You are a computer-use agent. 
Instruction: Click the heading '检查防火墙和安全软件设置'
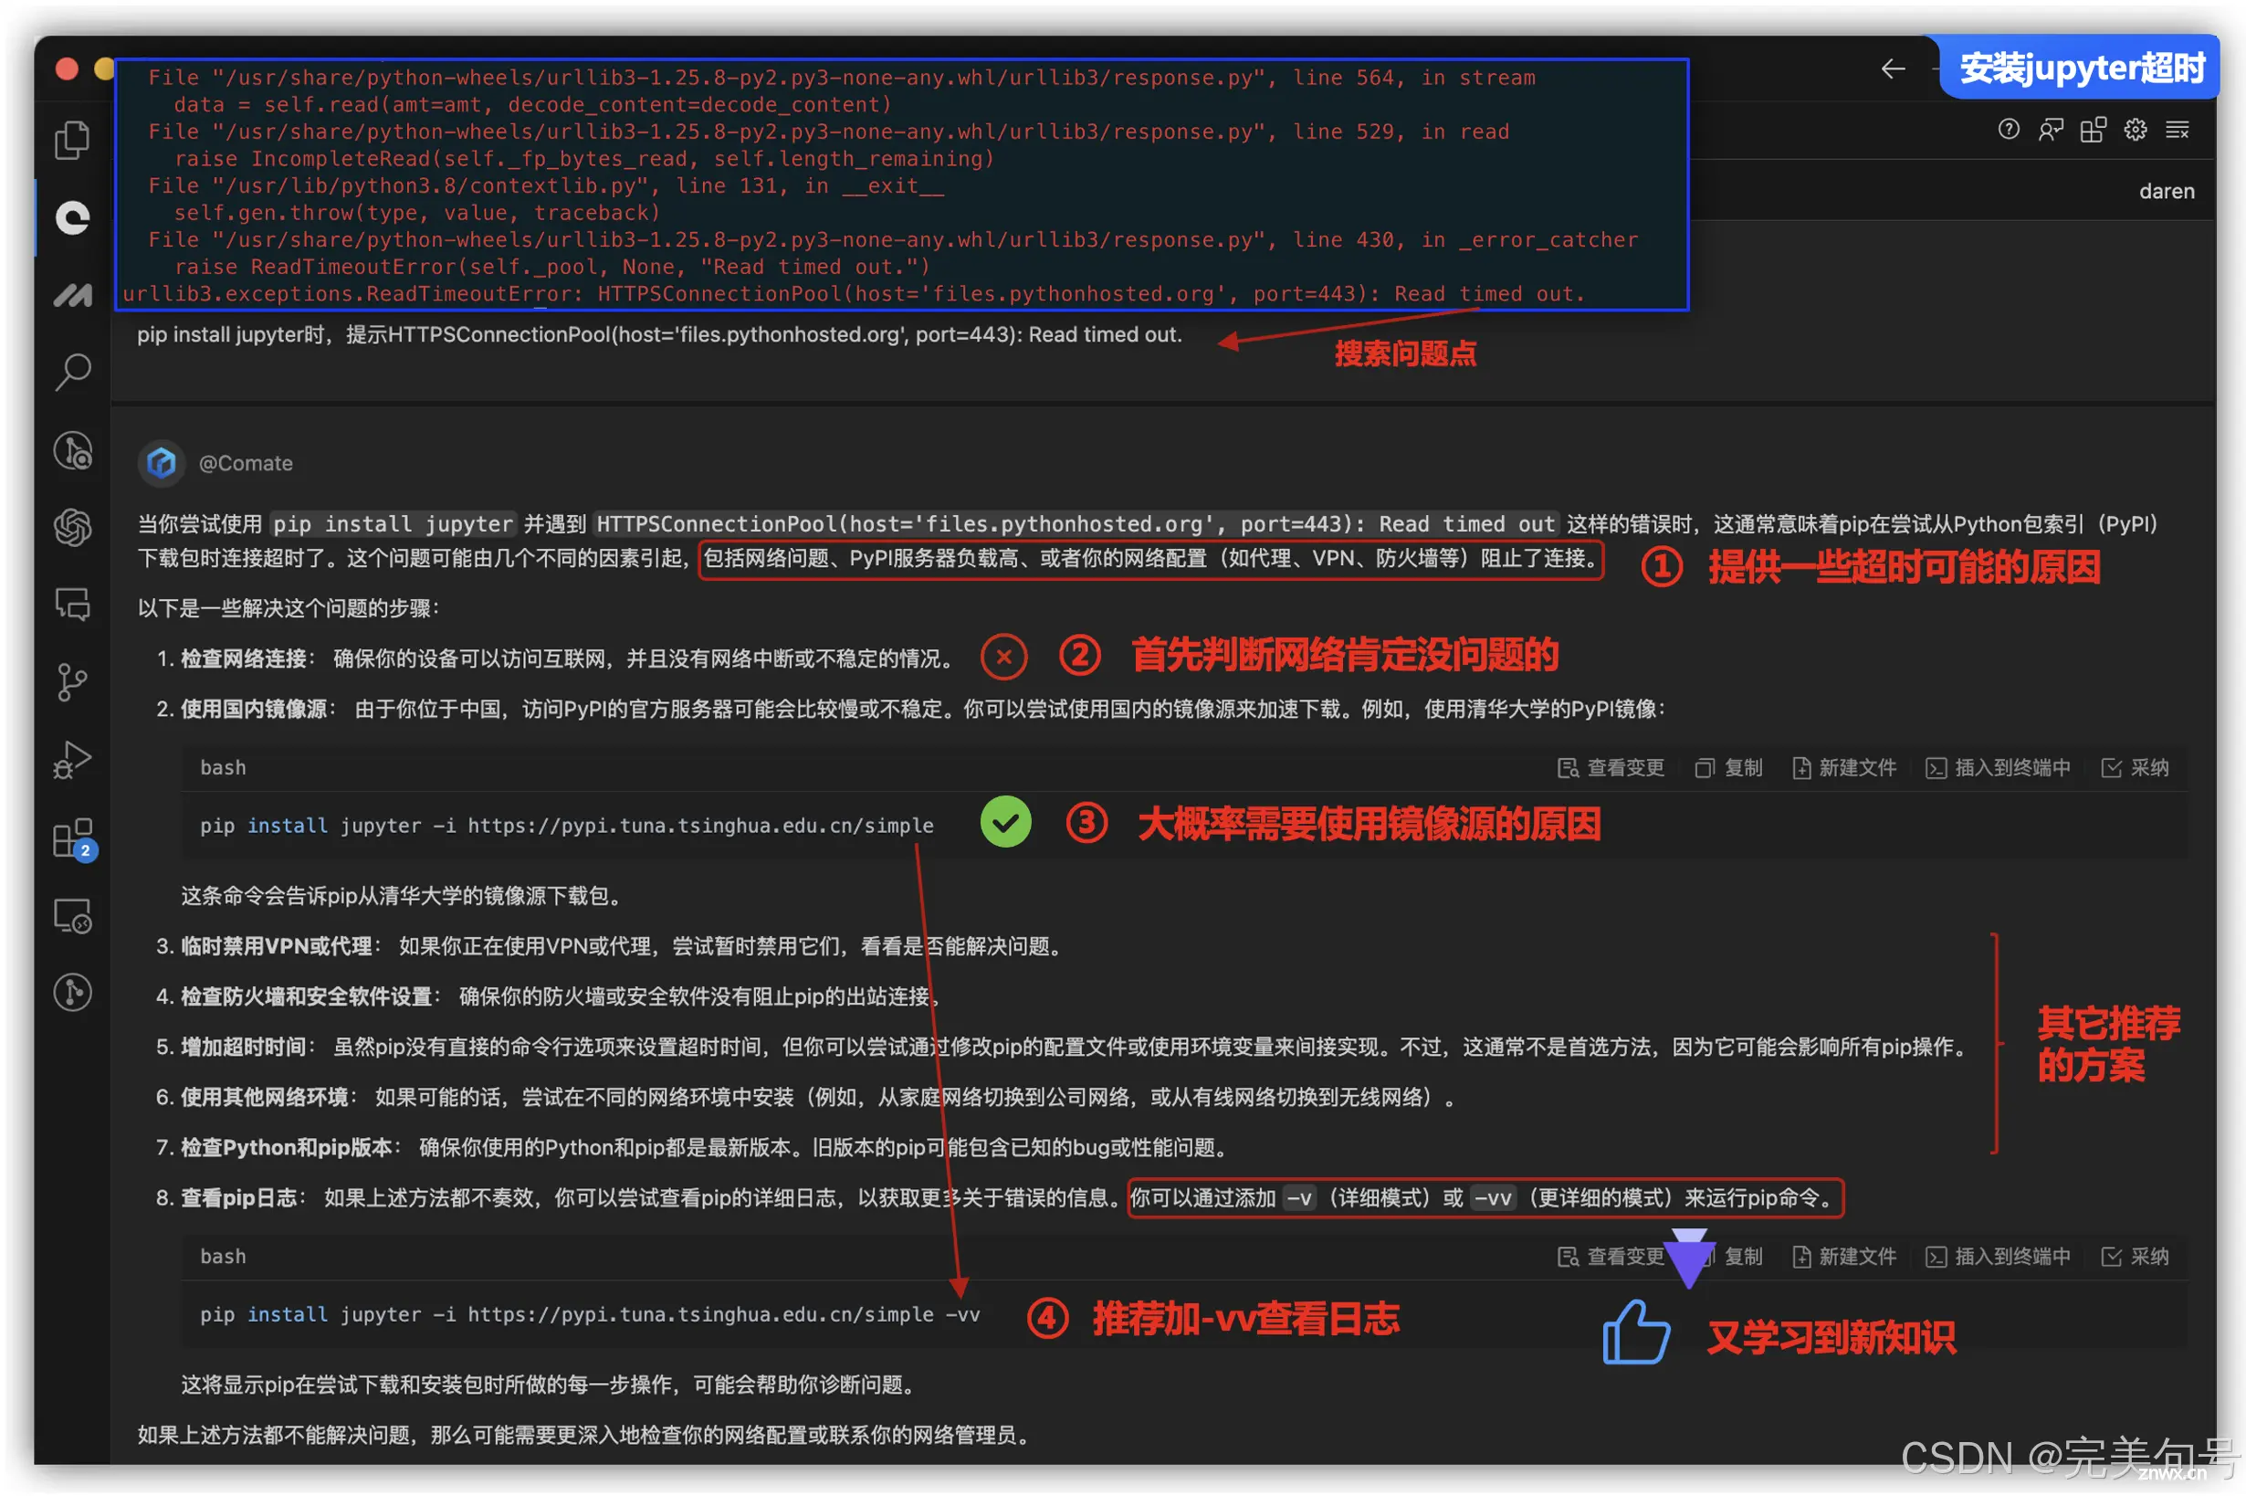pos(306,996)
